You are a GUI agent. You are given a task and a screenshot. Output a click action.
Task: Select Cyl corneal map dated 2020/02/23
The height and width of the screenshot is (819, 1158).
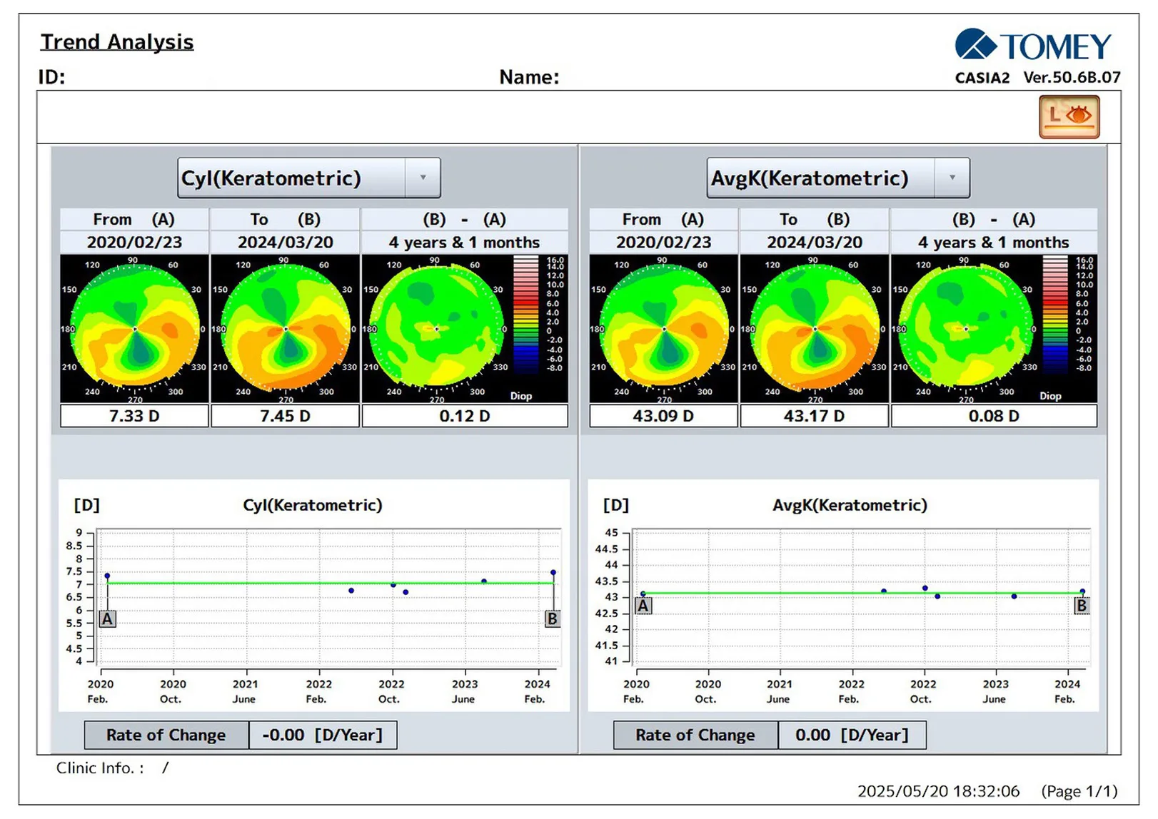click(x=135, y=329)
